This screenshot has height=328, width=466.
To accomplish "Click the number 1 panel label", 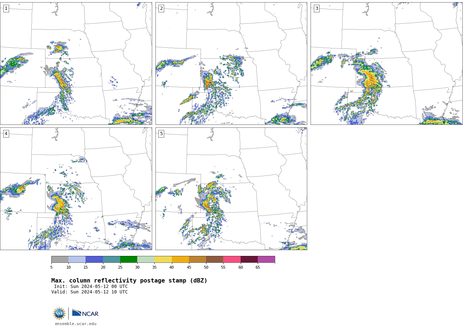I will click(6, 8).
